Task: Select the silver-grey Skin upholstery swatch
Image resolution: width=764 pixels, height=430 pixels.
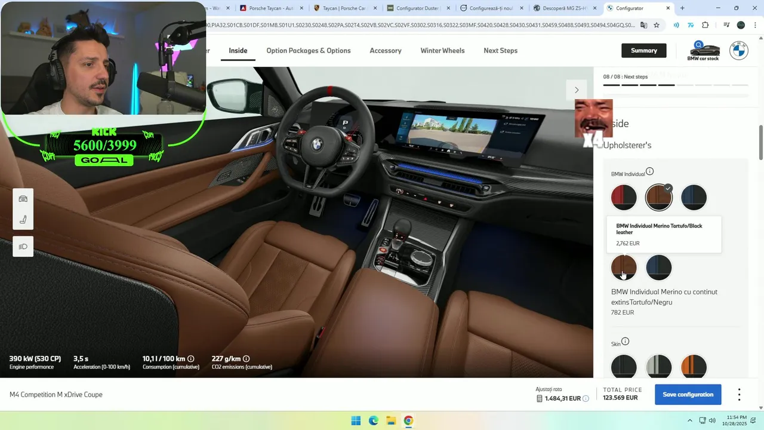Action: click(x=659, y=366)
